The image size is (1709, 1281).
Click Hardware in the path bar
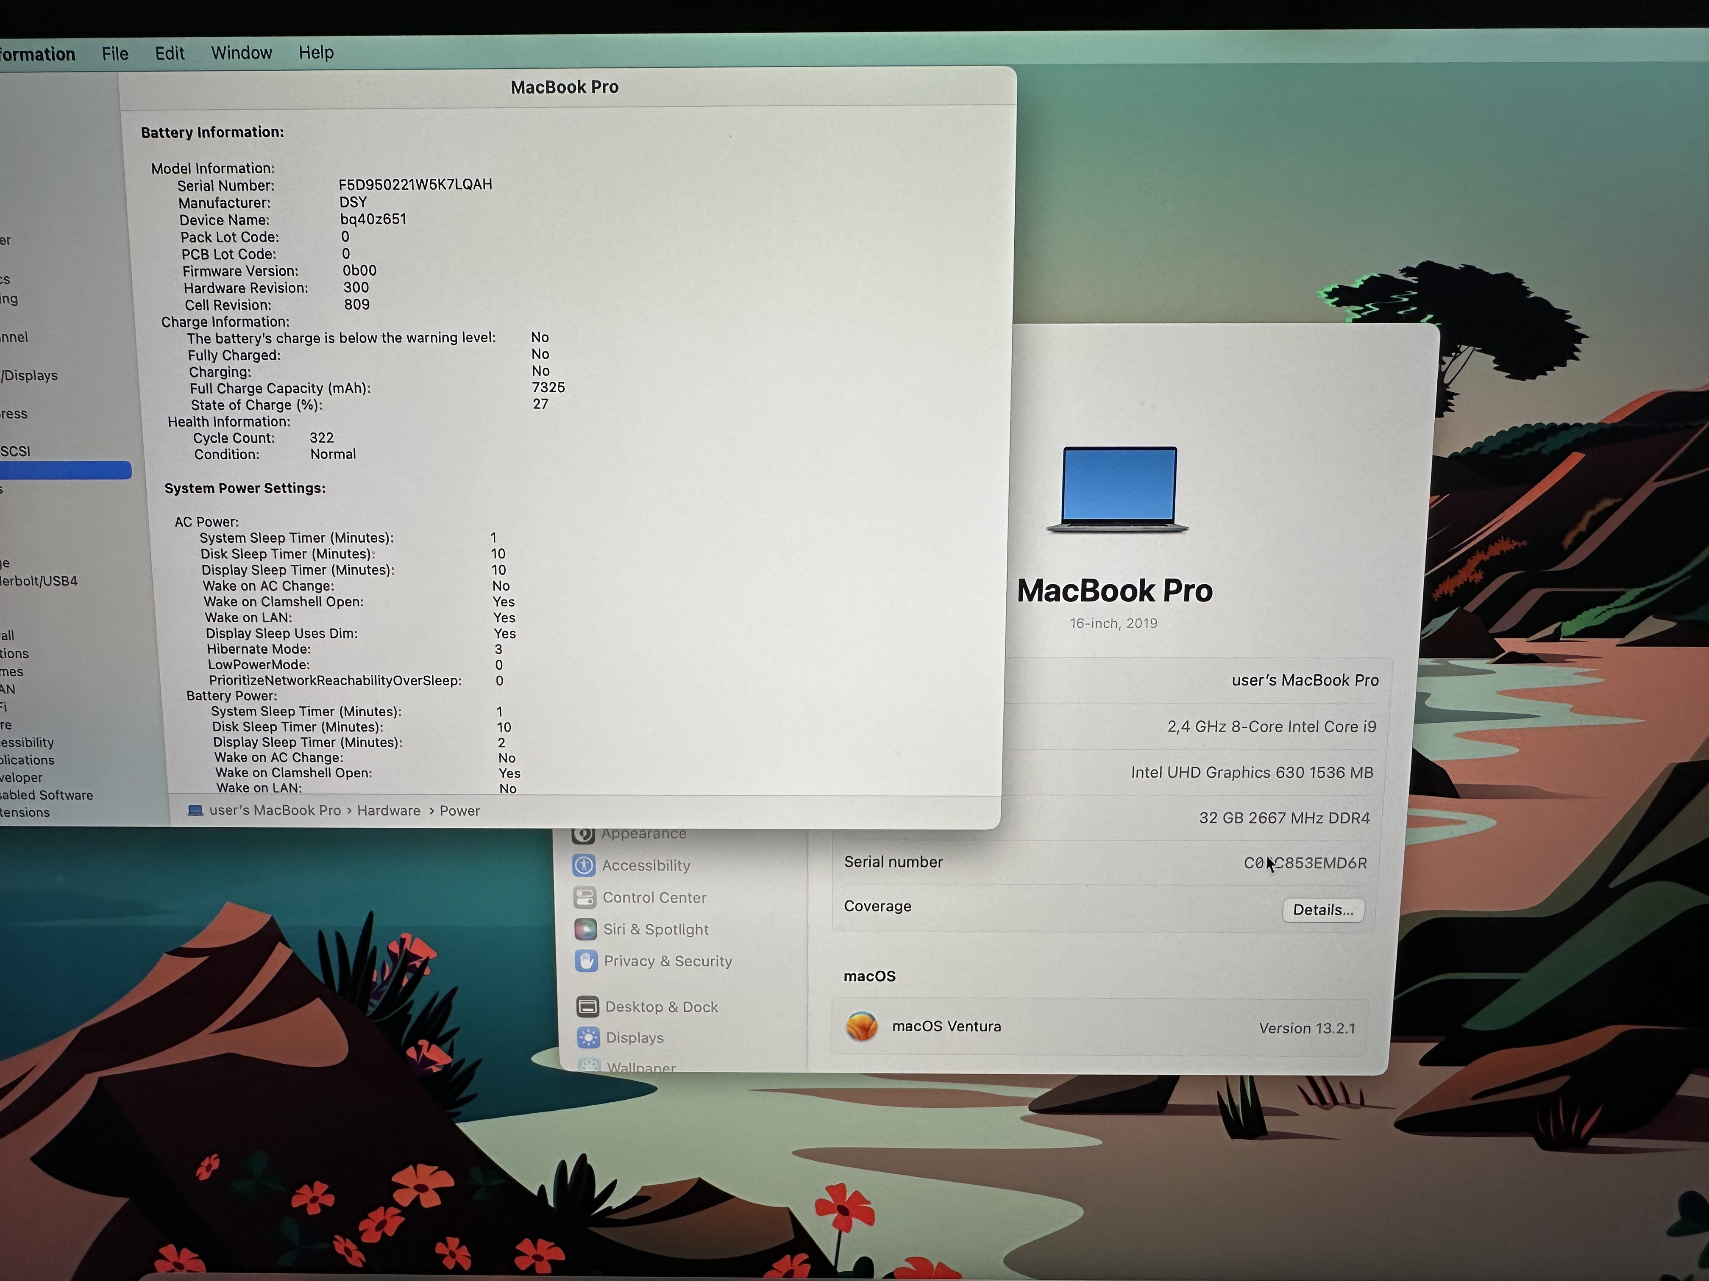[x=389, y=811]
